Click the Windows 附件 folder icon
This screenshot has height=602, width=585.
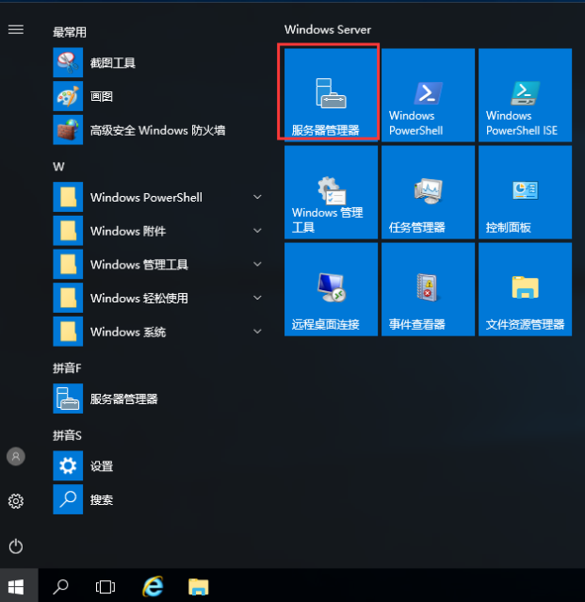(x=68, y=231)
